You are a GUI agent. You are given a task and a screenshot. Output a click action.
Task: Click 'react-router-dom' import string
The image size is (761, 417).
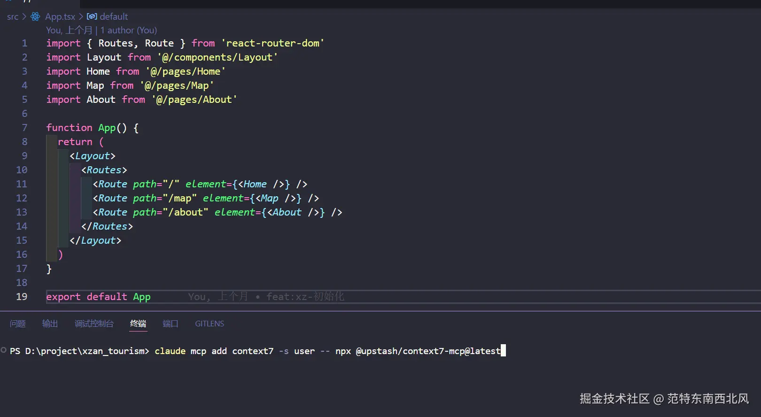(272, 43)
